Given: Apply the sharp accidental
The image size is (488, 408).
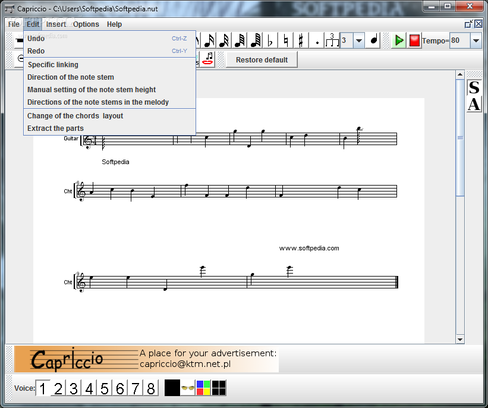Looking at the screenshot, I should pyautogui.click(x=301, y=40).
